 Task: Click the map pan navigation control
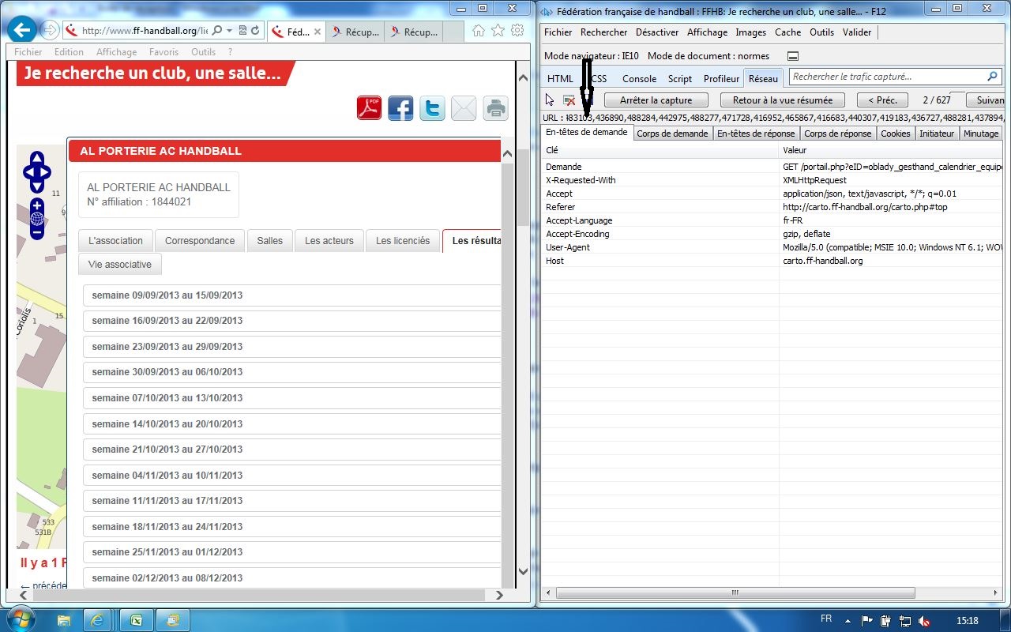(36, 171)
